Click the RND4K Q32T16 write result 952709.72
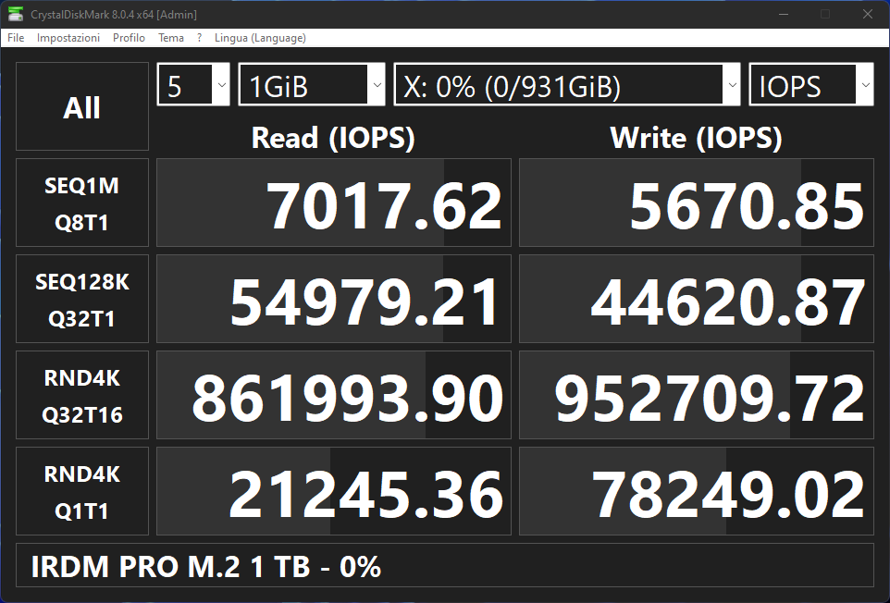890x603 pixels. coord(697,396)
